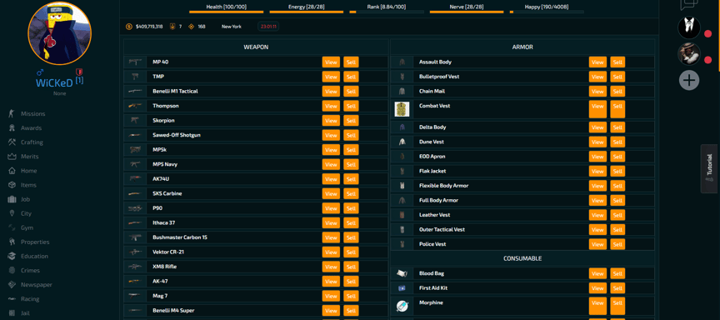Open chat with the suit avatar
720x320 pixels.
(689, 28)
